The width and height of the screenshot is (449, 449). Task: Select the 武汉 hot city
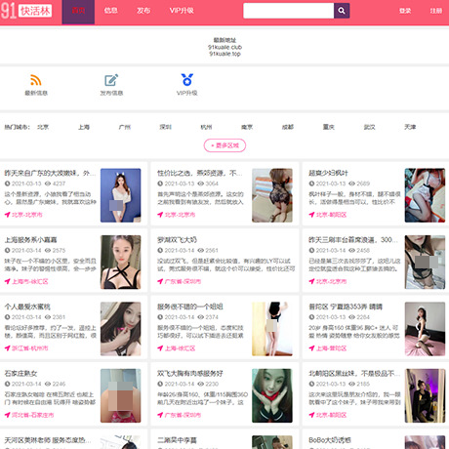pyautogui.click(x=369, y=127)
